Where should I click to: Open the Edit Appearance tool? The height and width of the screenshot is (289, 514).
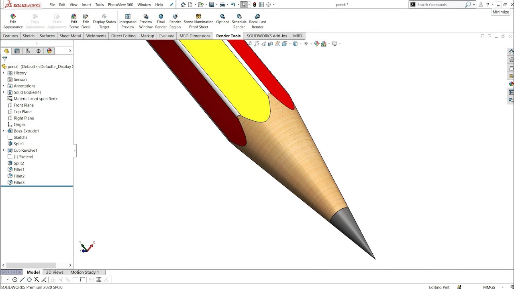coord(13,21)
